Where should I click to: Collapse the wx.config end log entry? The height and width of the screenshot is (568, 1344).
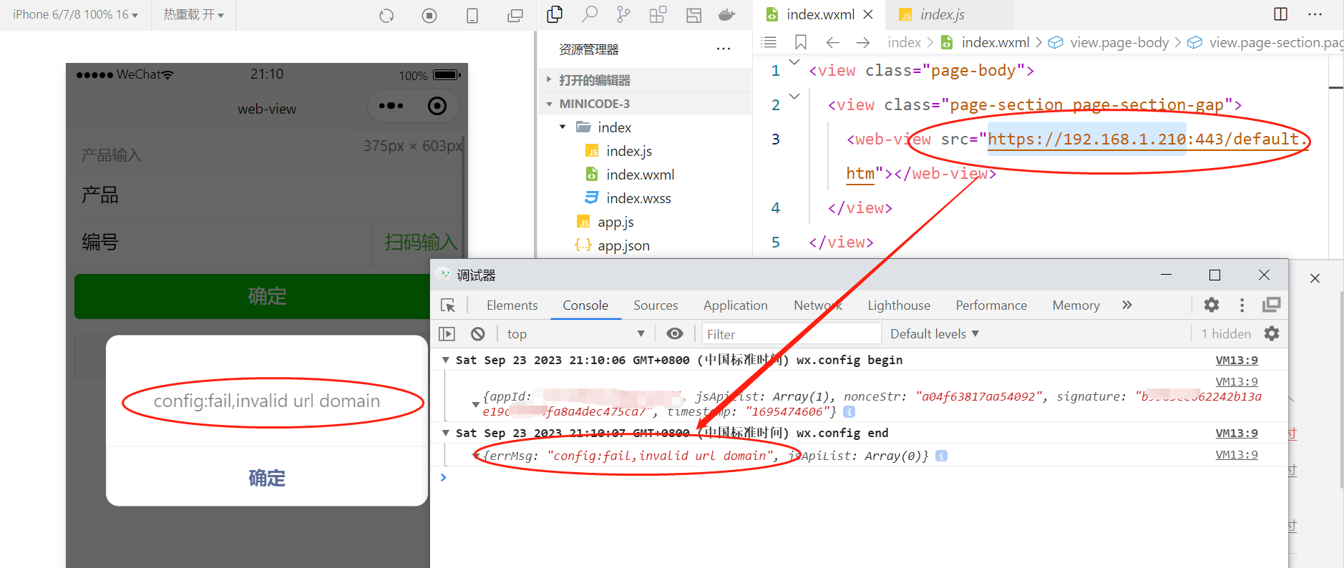[x=446, y=433]
